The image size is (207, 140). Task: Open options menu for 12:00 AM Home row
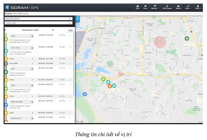(70, 35)
